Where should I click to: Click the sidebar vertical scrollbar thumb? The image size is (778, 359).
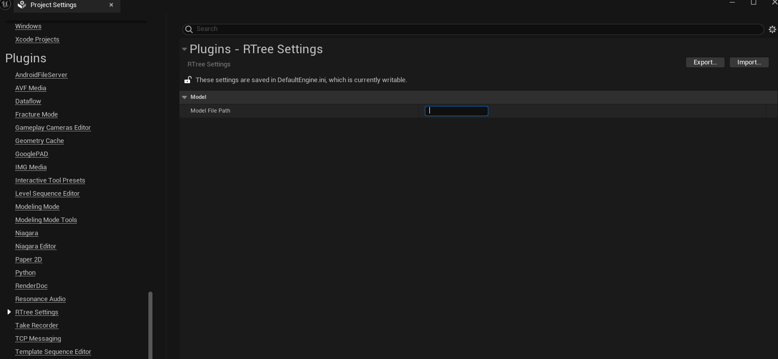pyautogui.click(x=150, y=325)
